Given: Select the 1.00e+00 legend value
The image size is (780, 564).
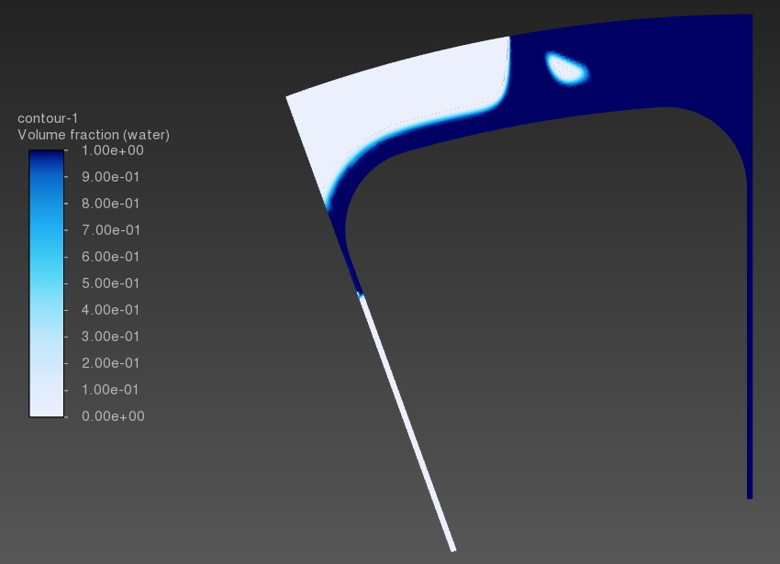Looking at the screenshot, I should (113, 150).
